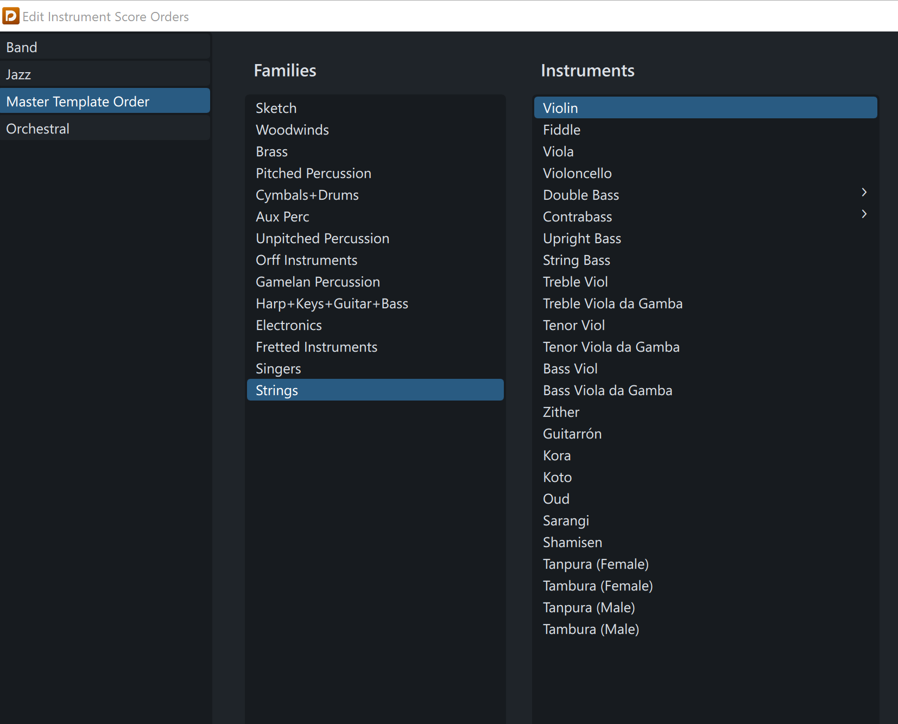Select the Woodwinds family
Viewport: 898px width, 724px height.
[292, 130]
